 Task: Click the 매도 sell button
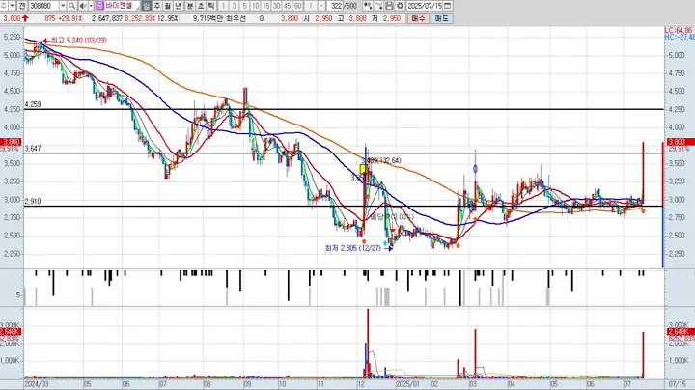point(442,18)
